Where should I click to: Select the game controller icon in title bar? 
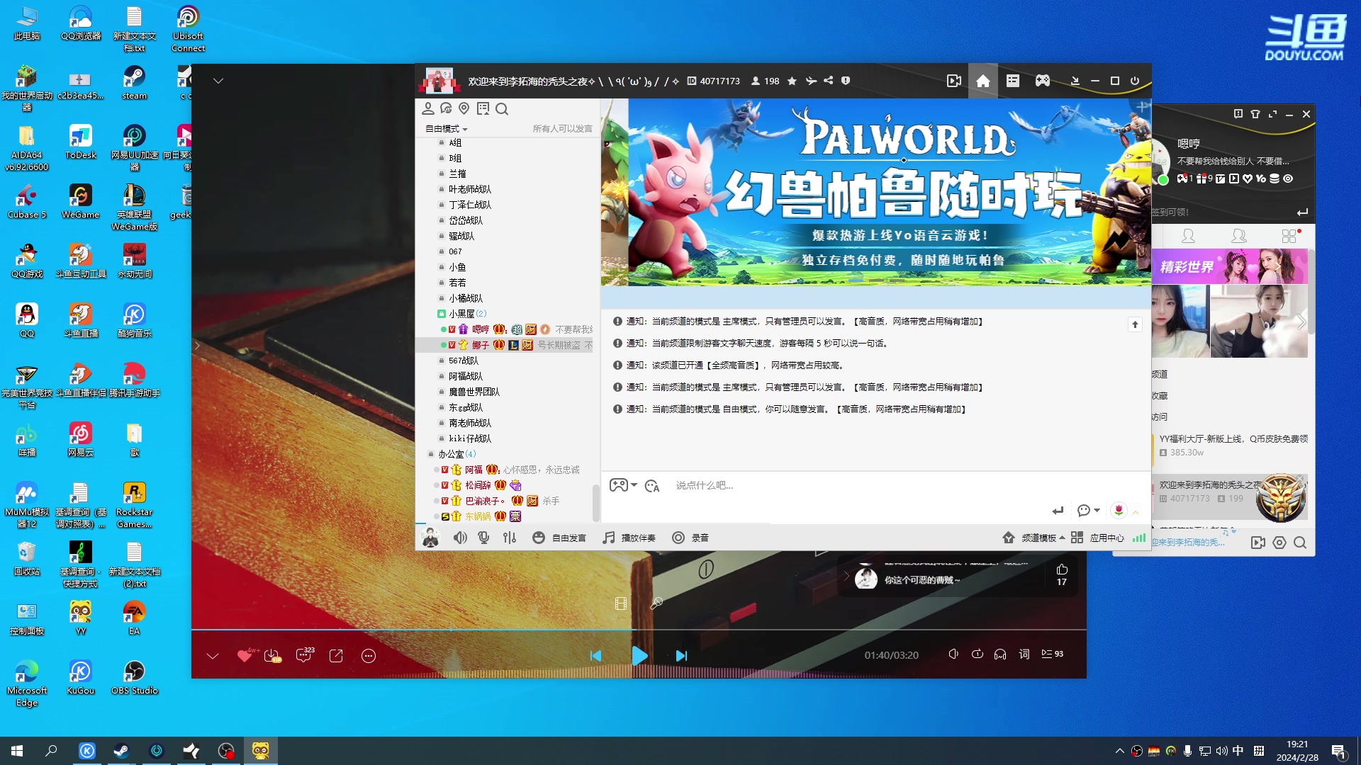tap(1042, 81)
